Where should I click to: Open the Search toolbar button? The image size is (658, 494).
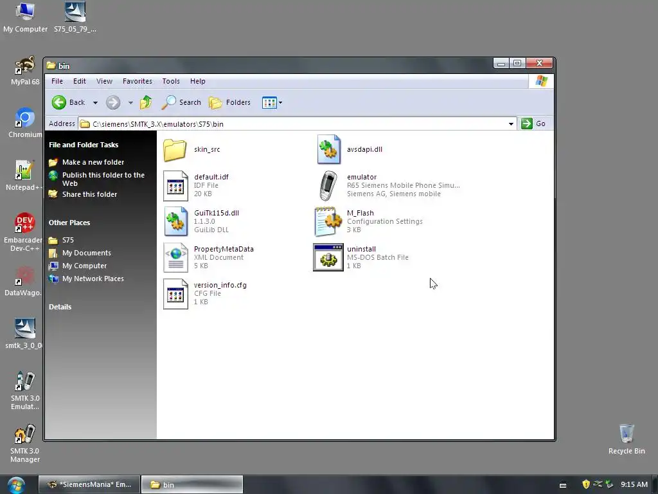tap(181, 102)
